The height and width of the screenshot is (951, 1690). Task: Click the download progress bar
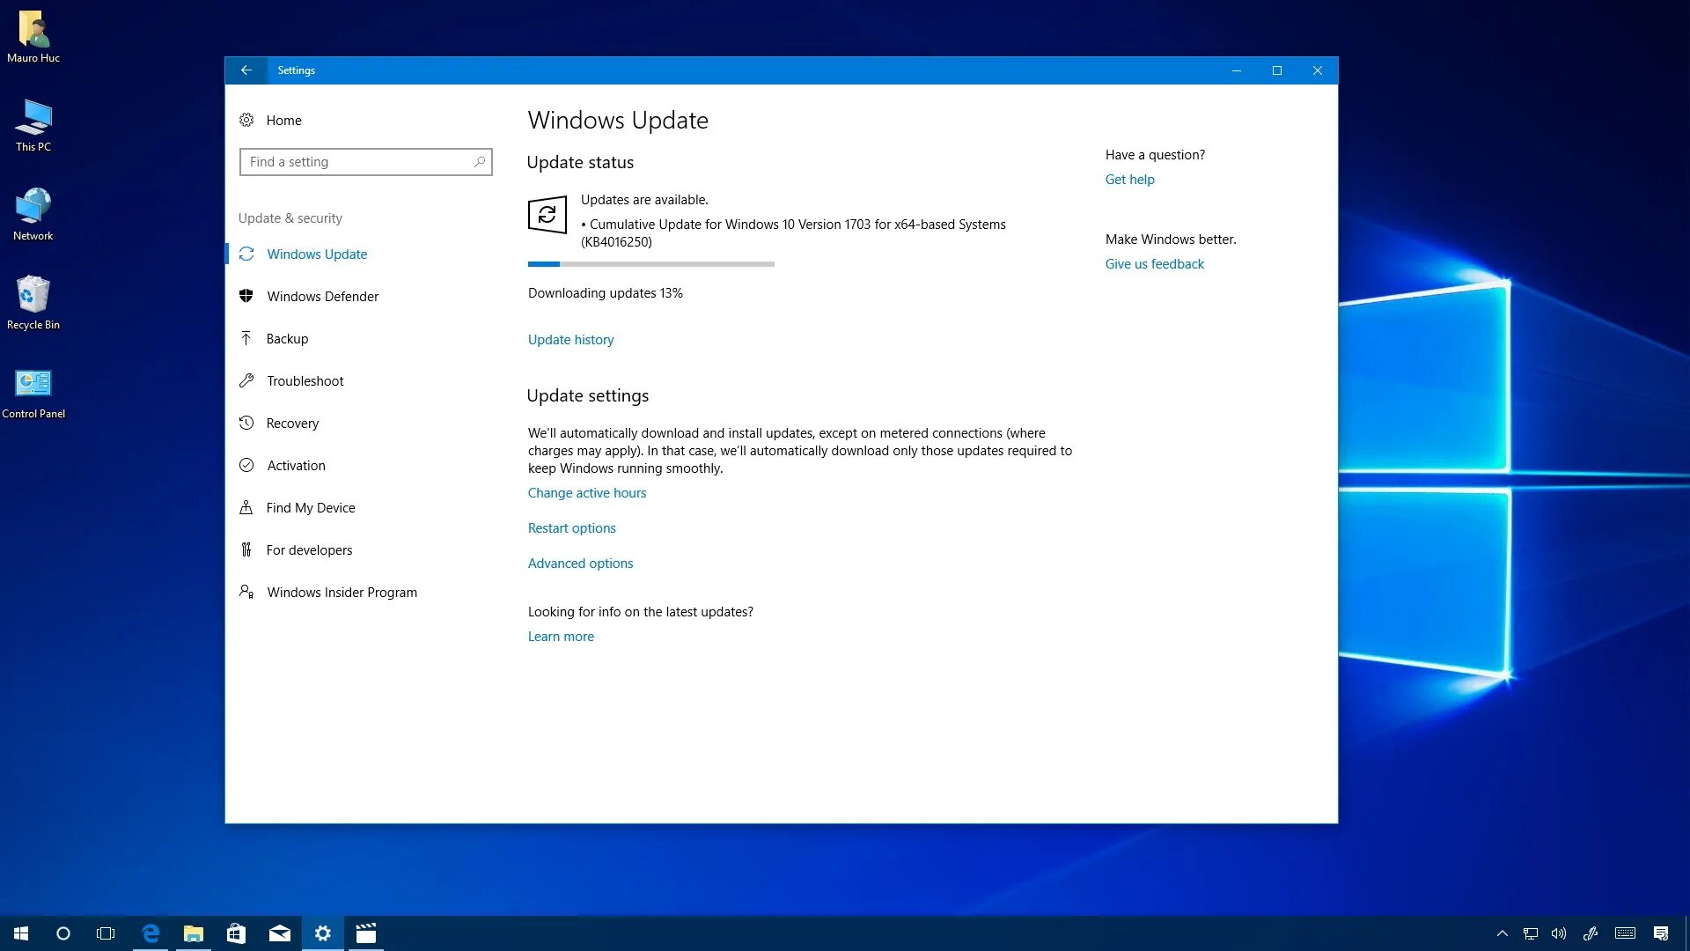650,263
